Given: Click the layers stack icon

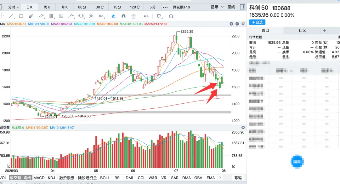Looking at the screenshot, I should point(171,16).
